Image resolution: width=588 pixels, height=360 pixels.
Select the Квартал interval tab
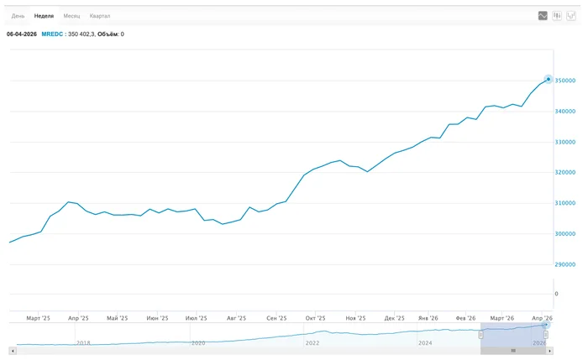(x=100, y=16)
